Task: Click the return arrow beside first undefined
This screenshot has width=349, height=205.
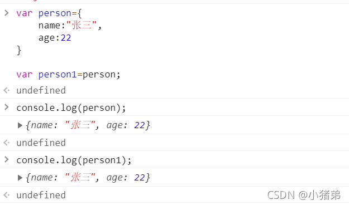Action: pyautogui.click(x=7, y=90)
